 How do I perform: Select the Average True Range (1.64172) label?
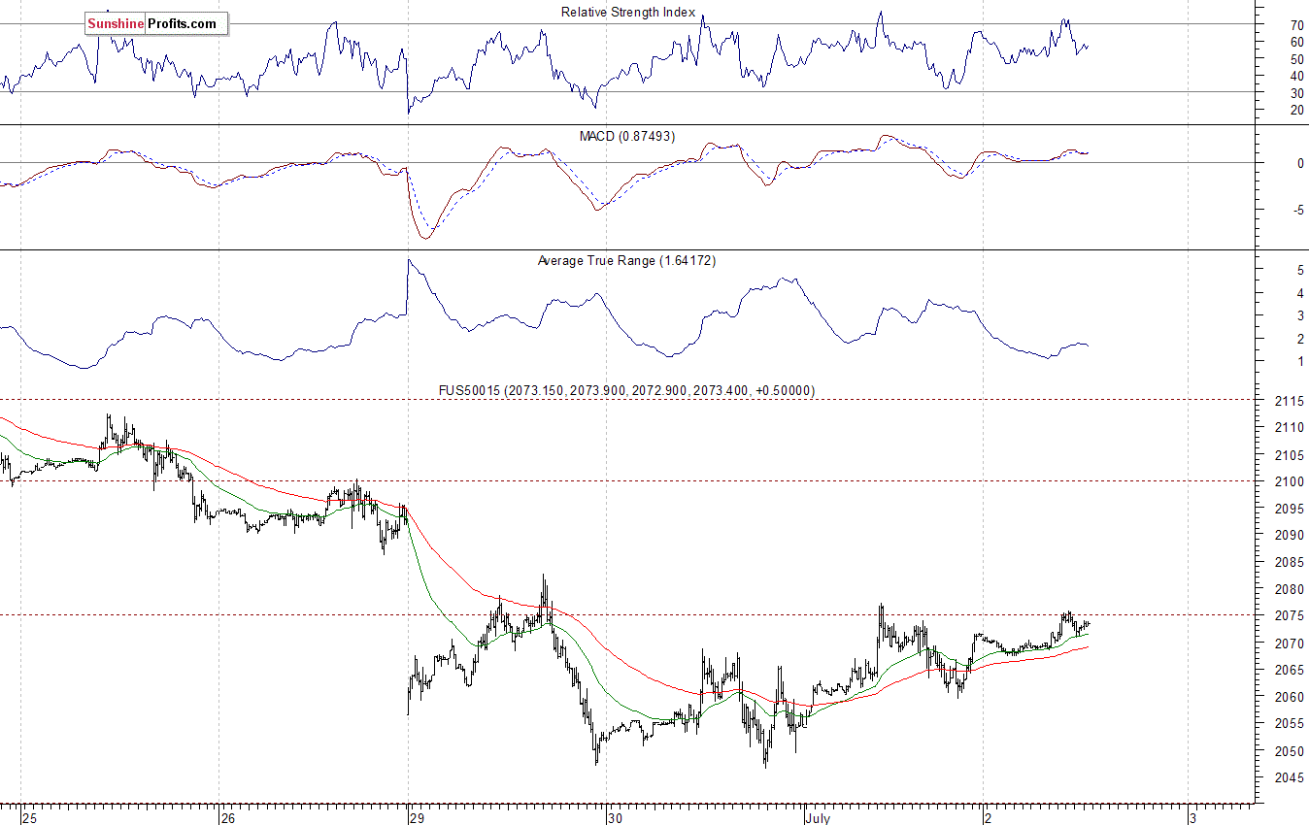(x=626, y=260)
